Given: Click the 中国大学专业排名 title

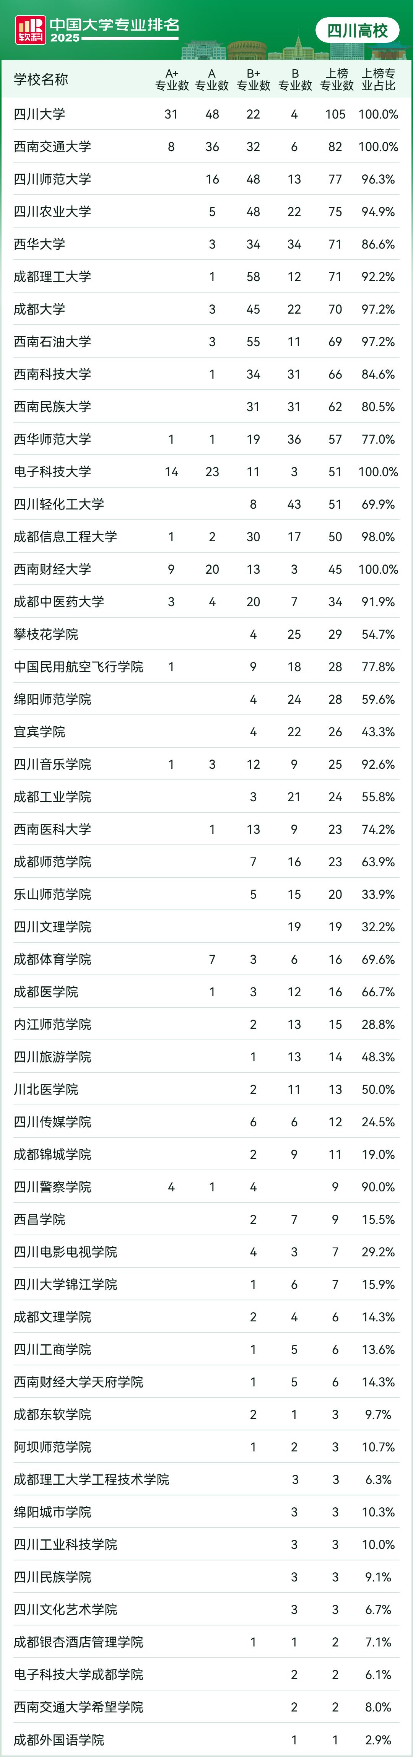Looking at the screenshot, I should [114, 24].
